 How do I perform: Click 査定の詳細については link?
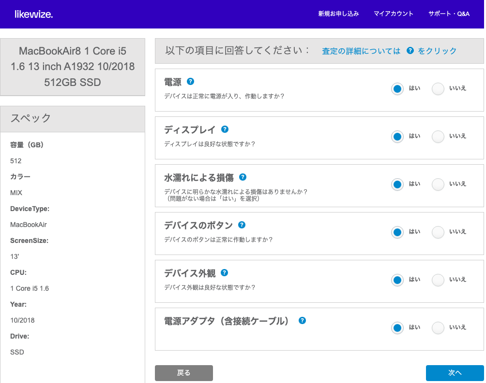pos(361,51)
